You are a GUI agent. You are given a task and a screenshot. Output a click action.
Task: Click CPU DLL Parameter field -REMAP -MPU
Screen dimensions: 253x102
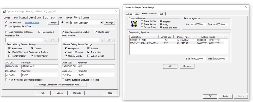(x=40, y=66)
